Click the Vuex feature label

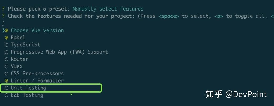click(17, 66)
